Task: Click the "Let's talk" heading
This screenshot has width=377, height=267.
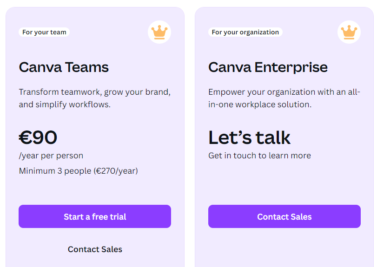Action: [x=249, y=137]
